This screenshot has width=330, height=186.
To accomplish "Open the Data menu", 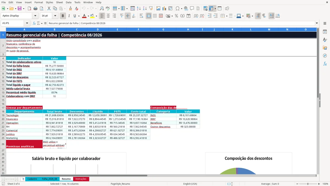I will (x=68, y=2).
